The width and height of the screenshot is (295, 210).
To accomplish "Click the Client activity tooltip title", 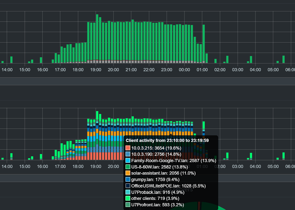I will coord(167,140).
